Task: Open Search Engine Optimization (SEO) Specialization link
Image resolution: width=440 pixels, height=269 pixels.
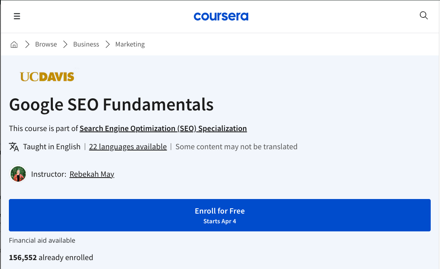Action: (x=163, y=129)
